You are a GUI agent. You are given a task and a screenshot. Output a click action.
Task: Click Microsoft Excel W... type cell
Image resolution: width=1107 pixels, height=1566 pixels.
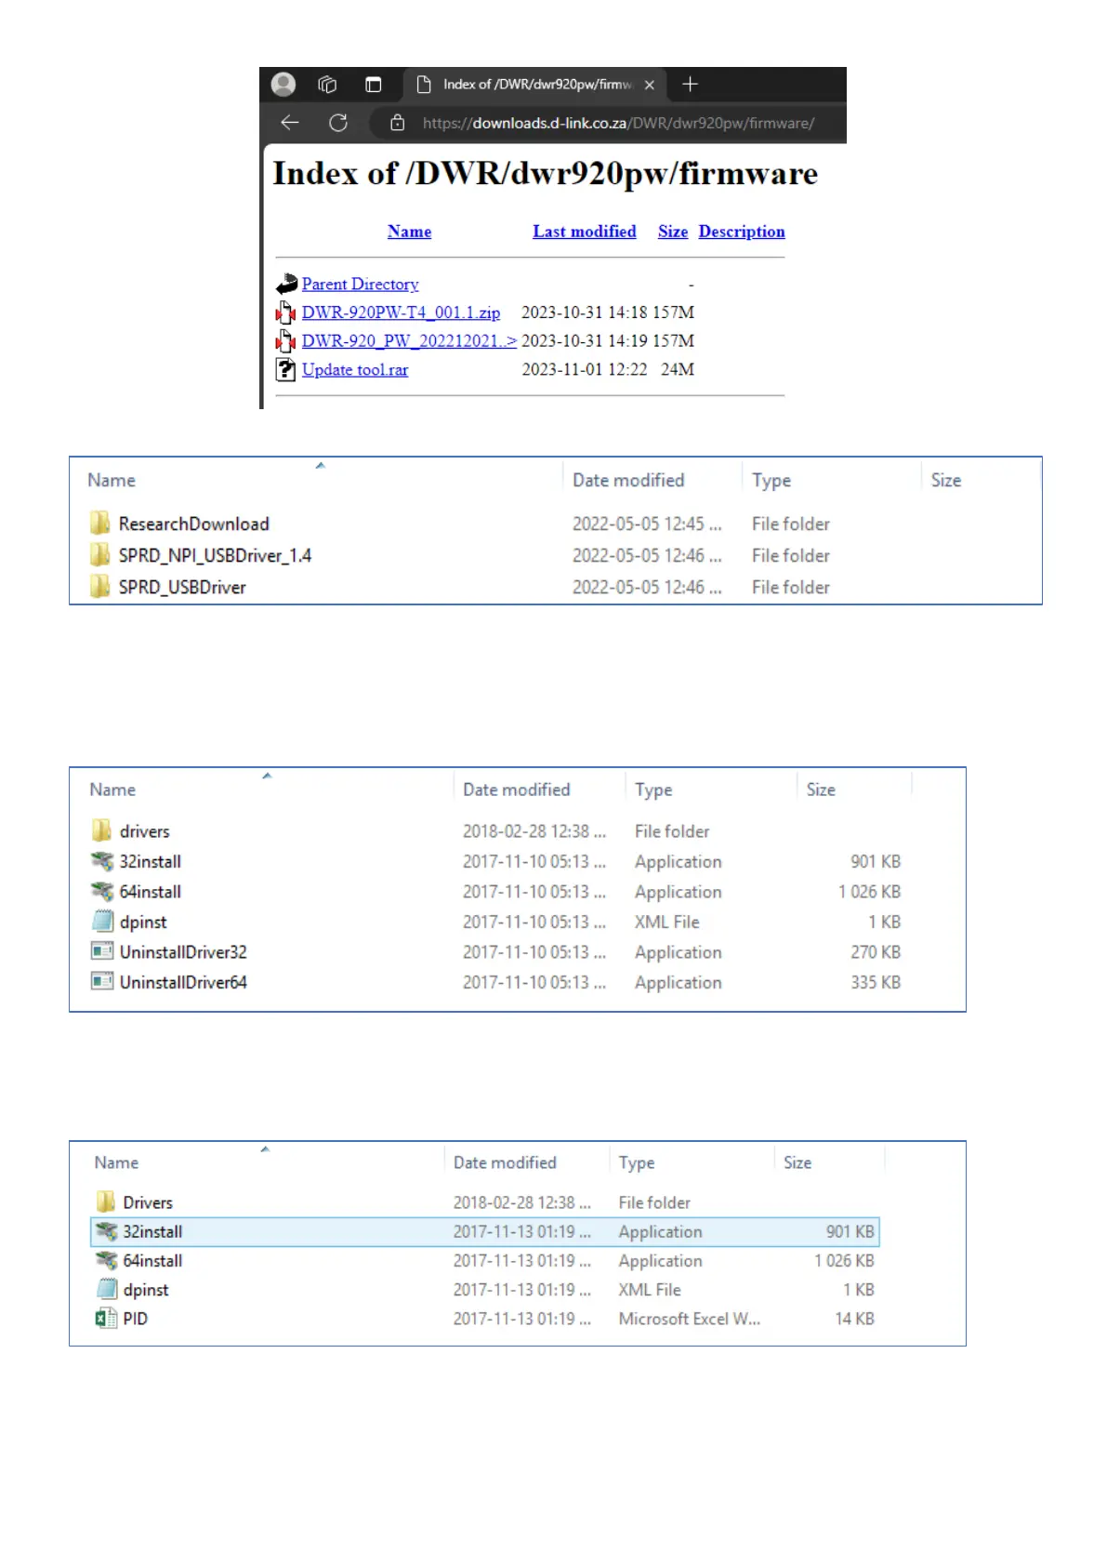coord(690,1320)
